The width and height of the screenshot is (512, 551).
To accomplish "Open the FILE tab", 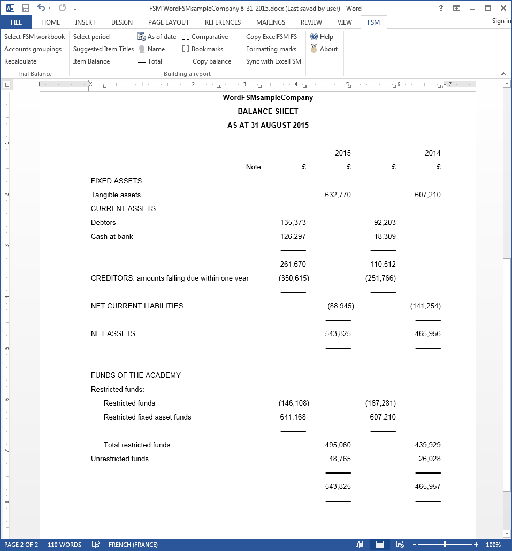I will pos(16,22).
